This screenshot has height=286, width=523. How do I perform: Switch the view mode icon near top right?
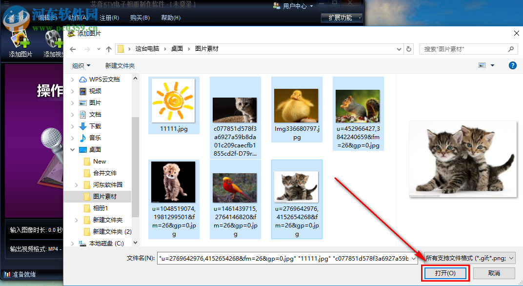point(482,65)
